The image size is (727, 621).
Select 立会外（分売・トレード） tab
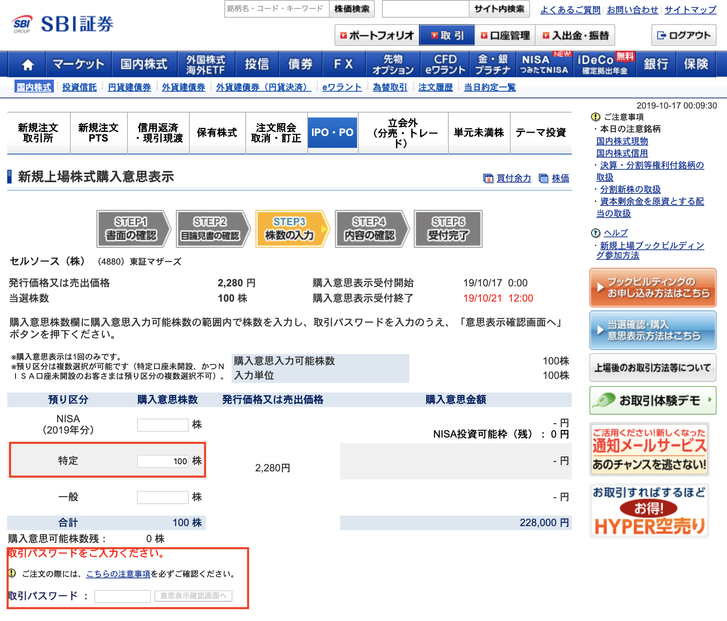[x=403, y=133]
